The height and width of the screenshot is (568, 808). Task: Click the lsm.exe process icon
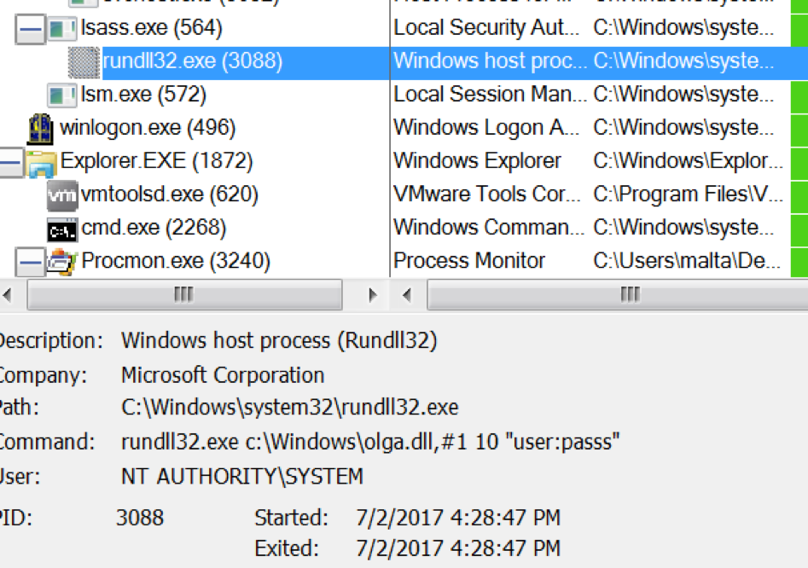[61, 96]
